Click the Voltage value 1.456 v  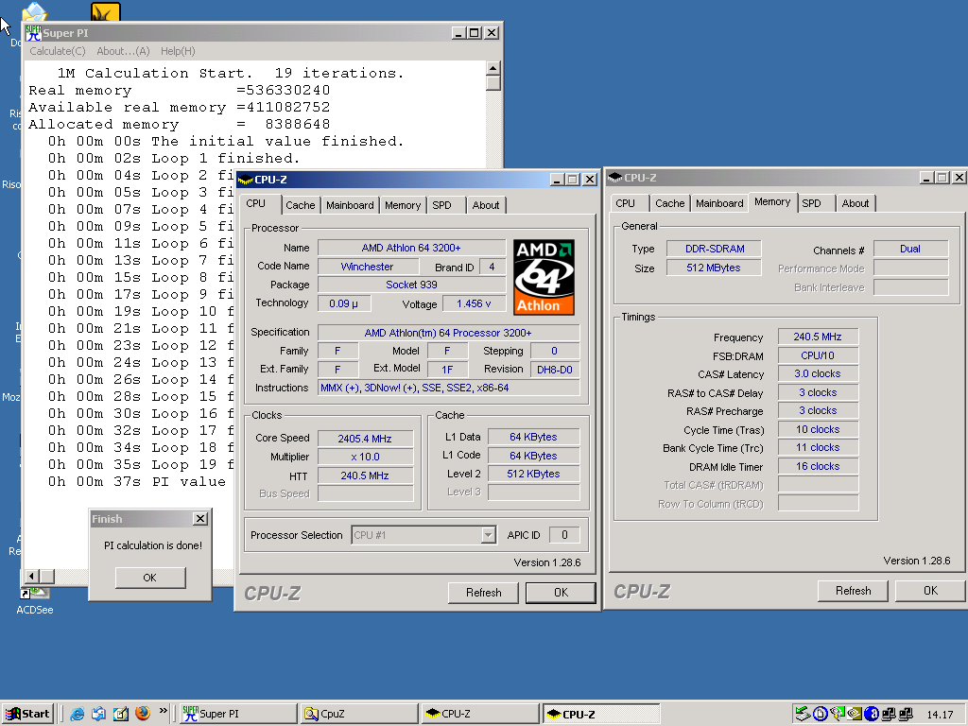(x=474, y=303)
